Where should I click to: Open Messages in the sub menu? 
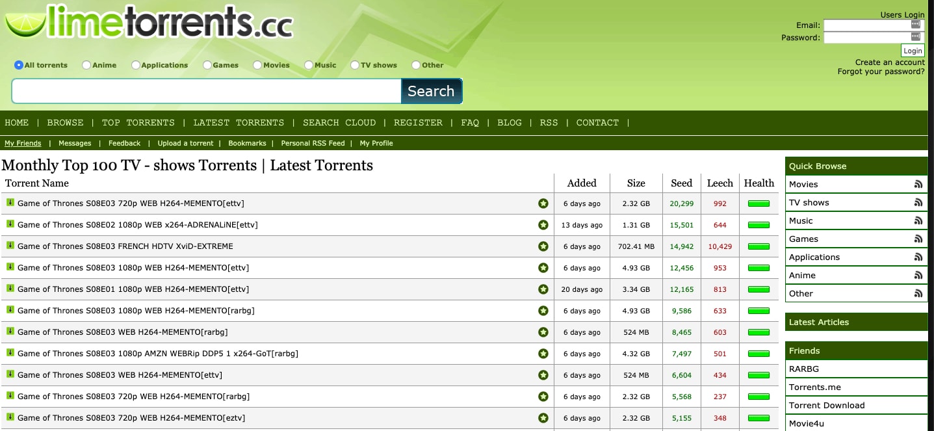(x=75, y=143)
